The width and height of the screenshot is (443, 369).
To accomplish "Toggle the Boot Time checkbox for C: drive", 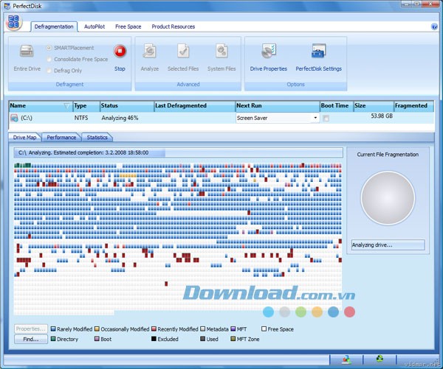I will (326, 118).
